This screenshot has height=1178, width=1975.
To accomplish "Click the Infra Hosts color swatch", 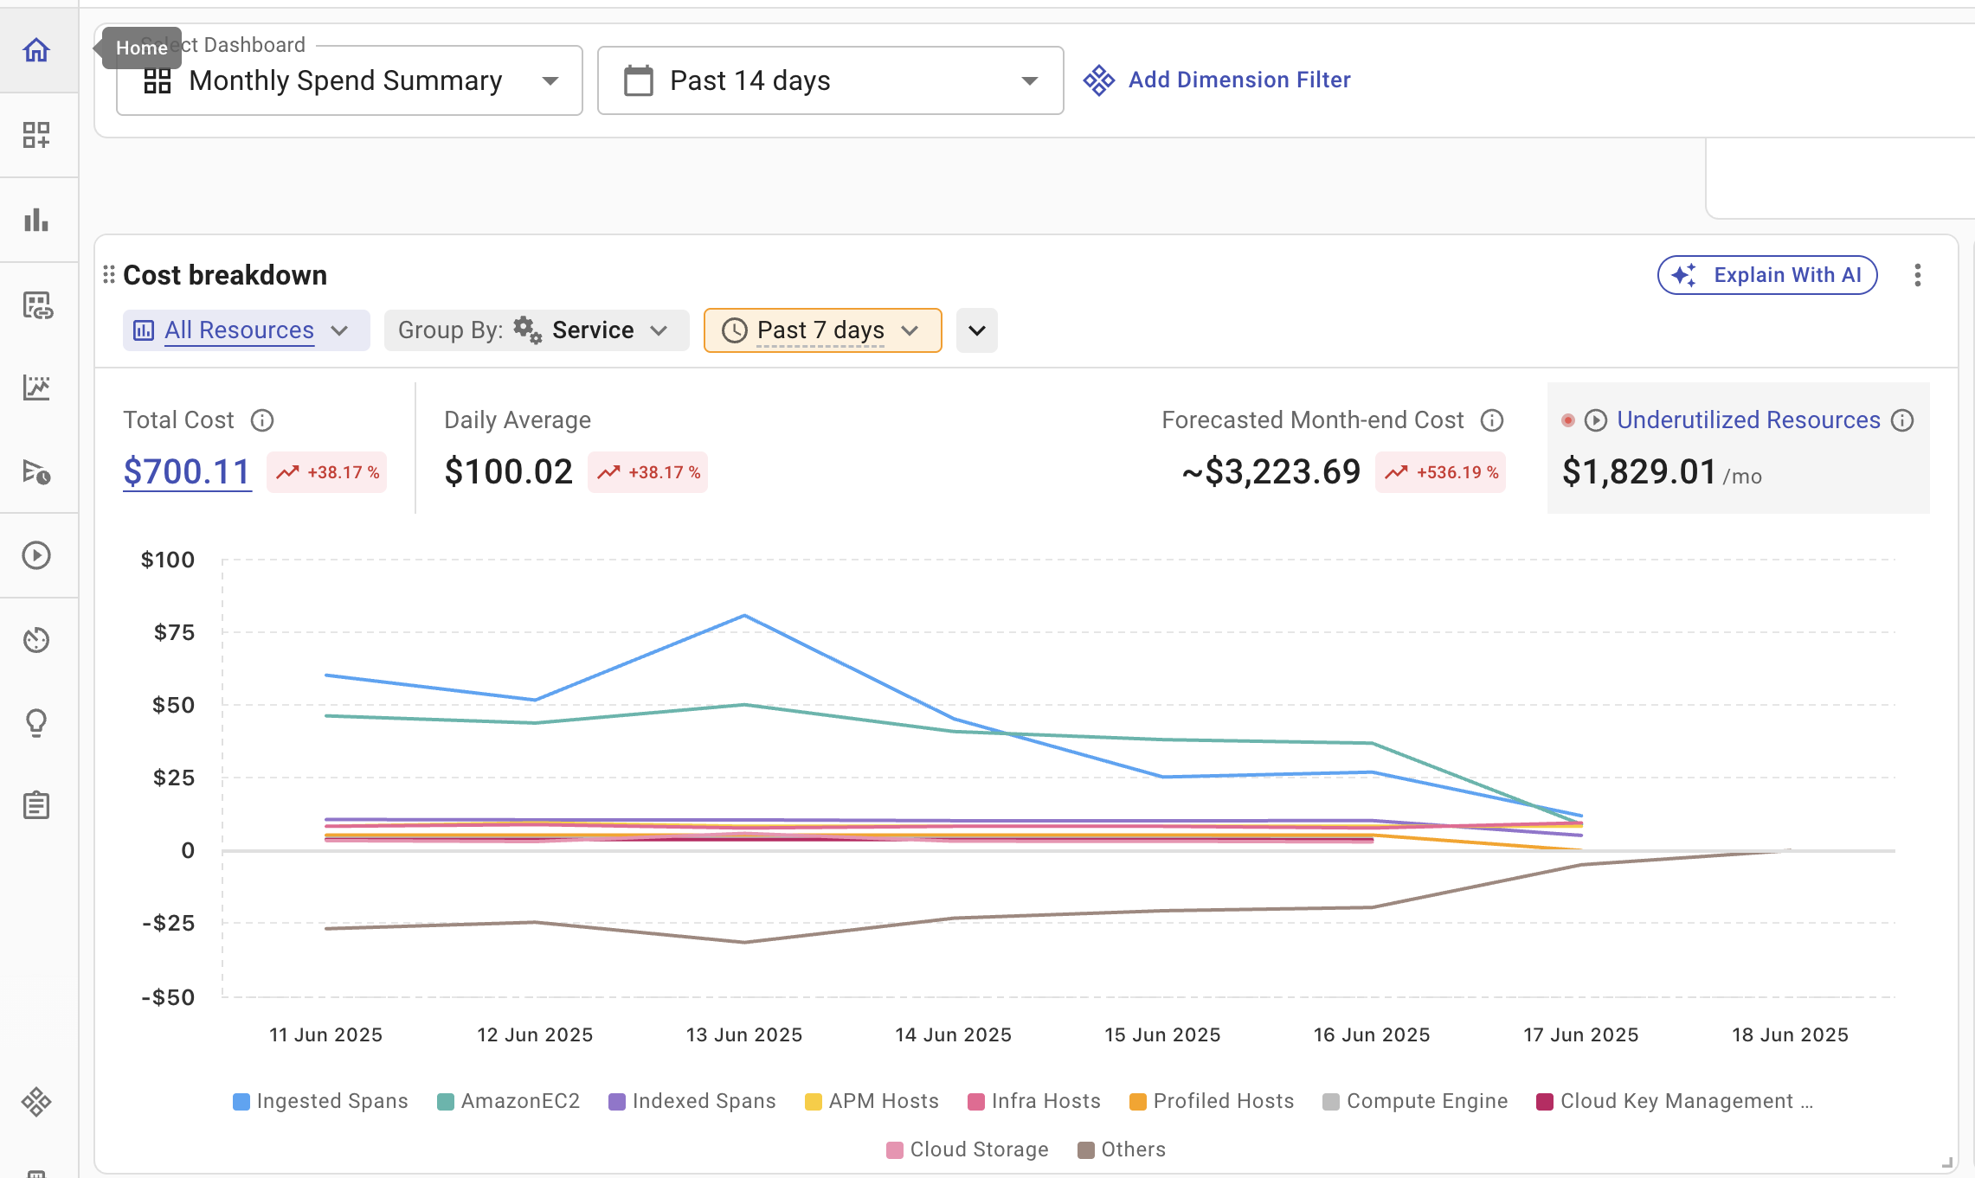I will tap(976, 1102).
